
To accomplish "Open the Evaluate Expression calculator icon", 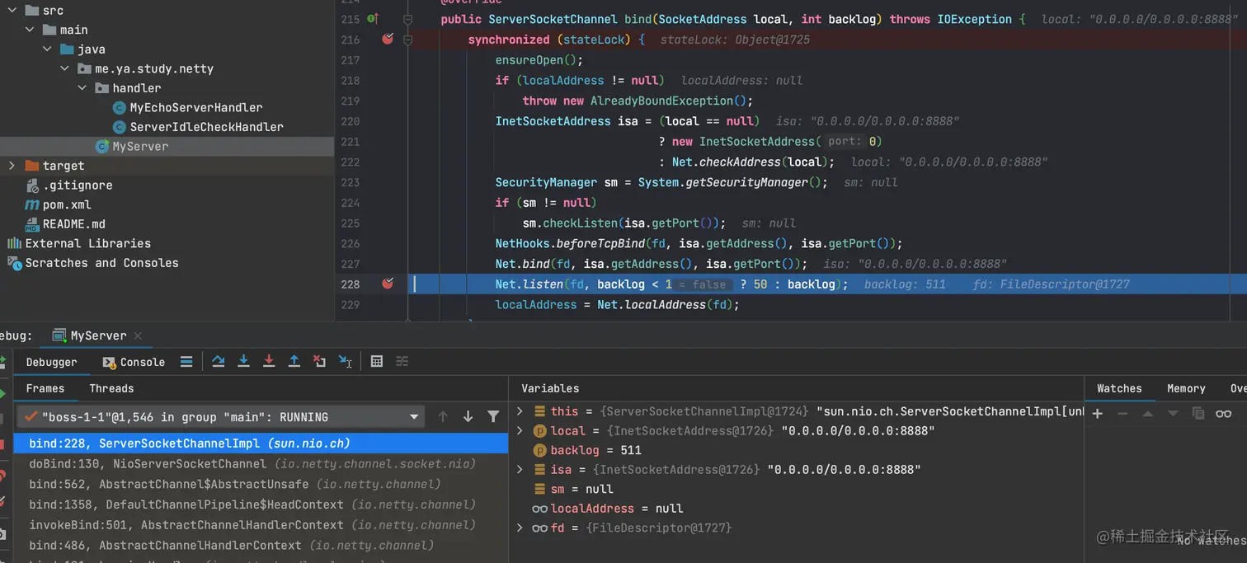I will click(x=377, y=361).
